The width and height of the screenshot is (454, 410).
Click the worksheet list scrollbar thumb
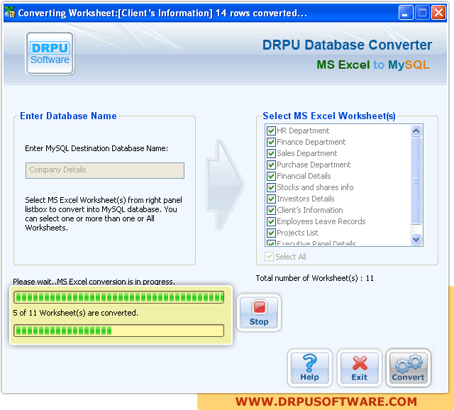[x=416, y=181]
